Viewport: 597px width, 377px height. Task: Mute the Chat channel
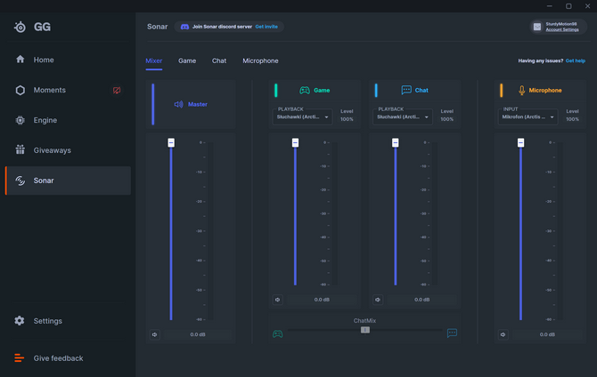(x=378, y=300)
